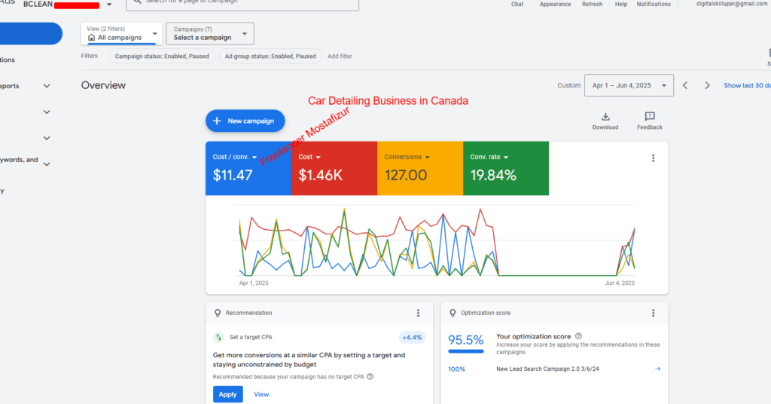Click the Overview heading
This screenshot has width=771, height=404.
(103, 85)
